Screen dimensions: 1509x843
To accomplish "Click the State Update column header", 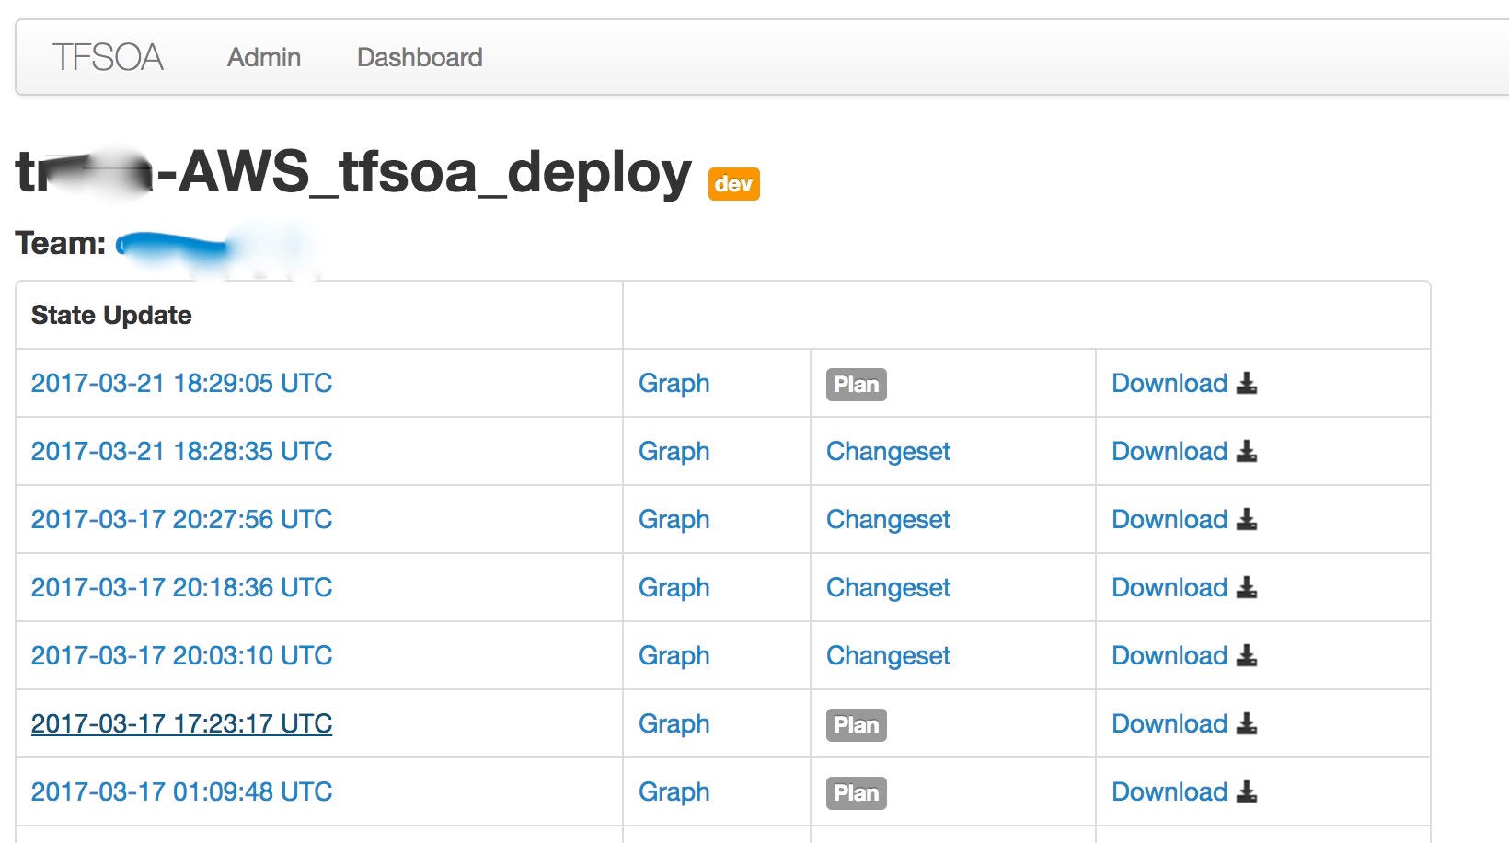I will (x=111, y=315).
